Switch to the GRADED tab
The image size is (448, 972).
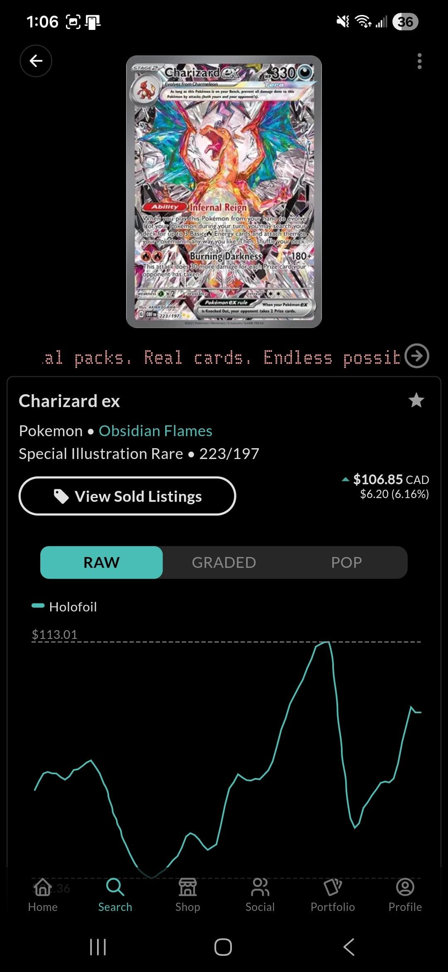(x=224, y=562)
